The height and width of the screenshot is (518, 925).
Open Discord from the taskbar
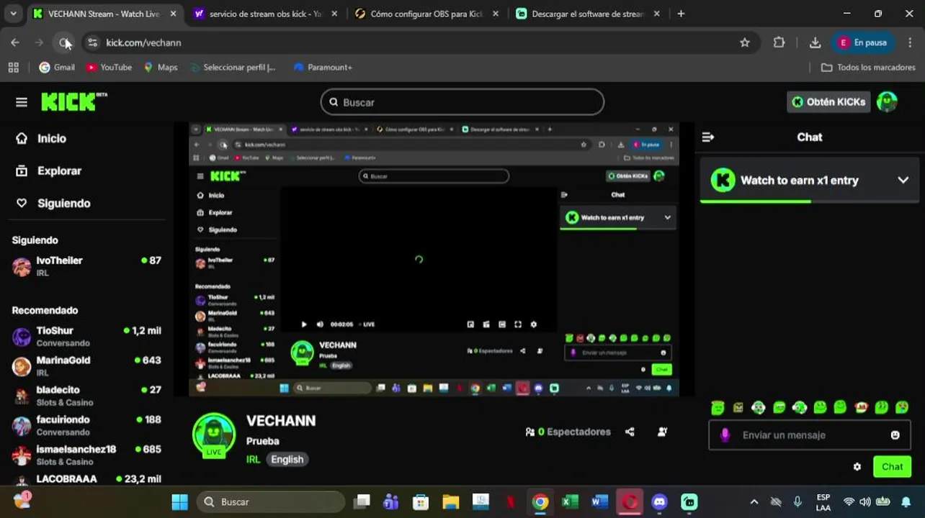pyautogui.click(x=660, y=501)
